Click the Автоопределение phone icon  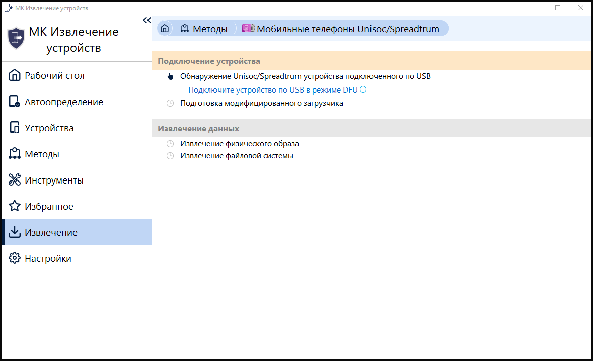pos(15,102)
